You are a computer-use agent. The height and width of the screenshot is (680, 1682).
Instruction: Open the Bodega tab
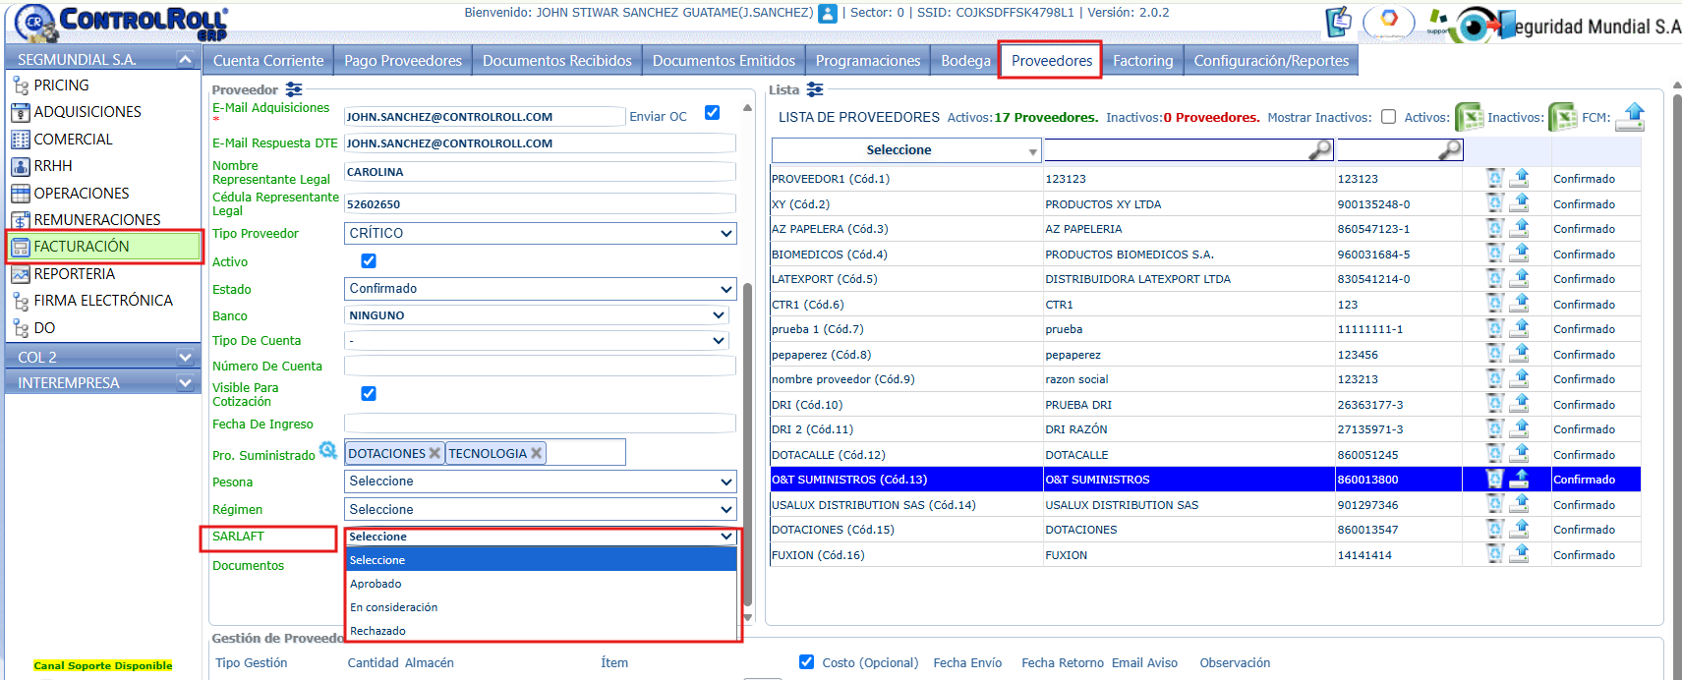click(965, 61)
